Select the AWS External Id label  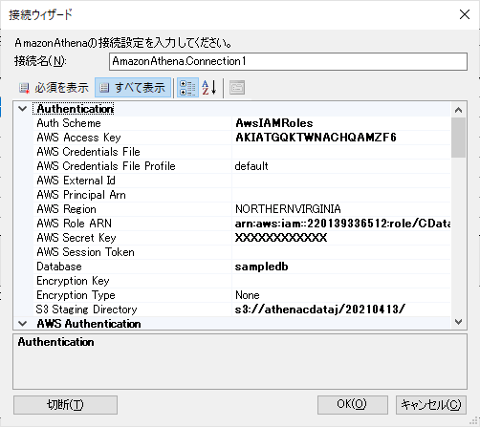[76, 181]
